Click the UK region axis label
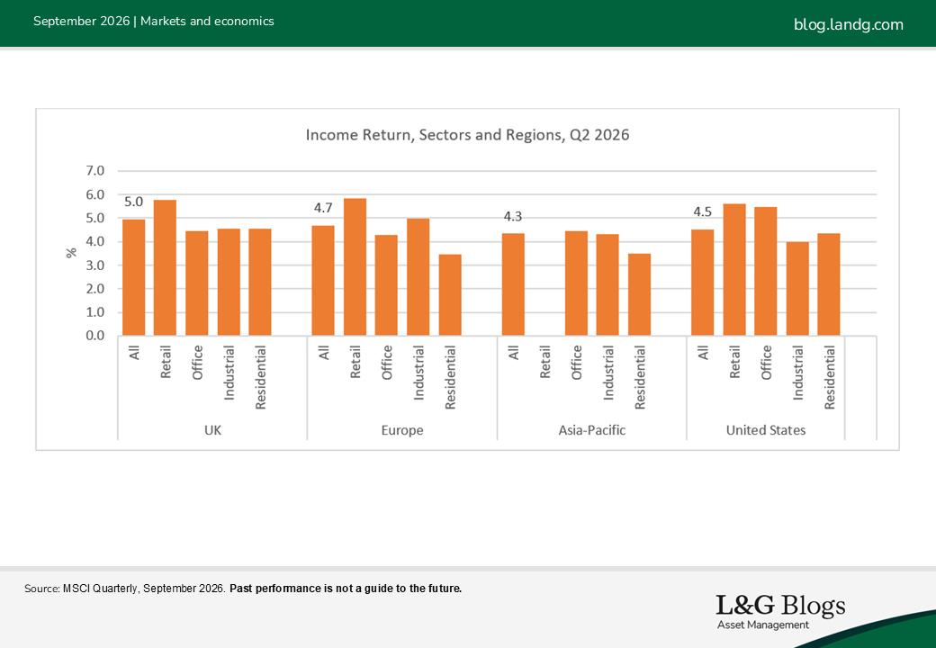 point(212,430)
